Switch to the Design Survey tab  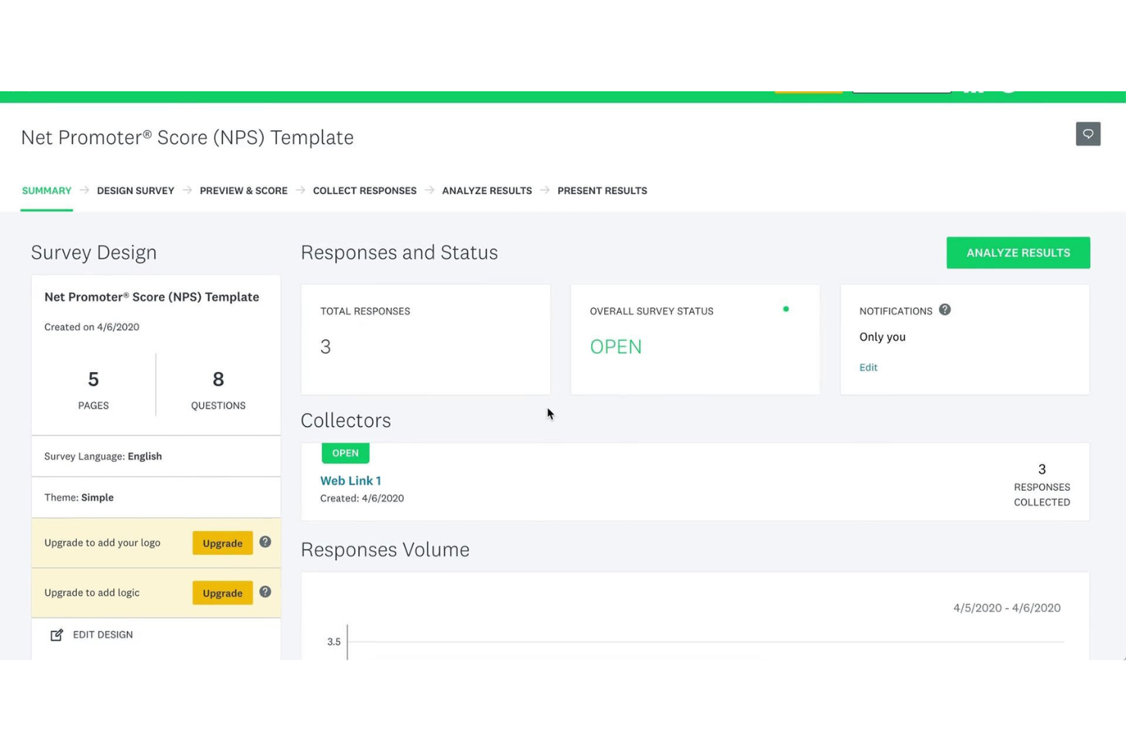tap(135, 190)
